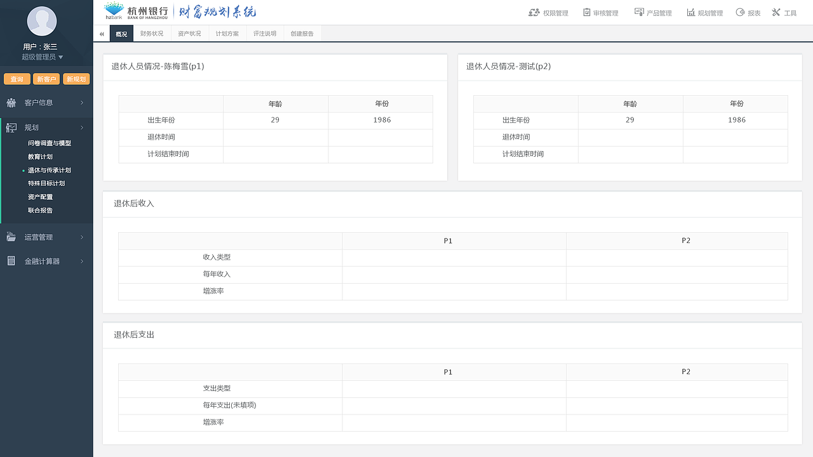
Task: Click the 用户：张三 user name
Action: pyautogui.click(x=40, y=46)
